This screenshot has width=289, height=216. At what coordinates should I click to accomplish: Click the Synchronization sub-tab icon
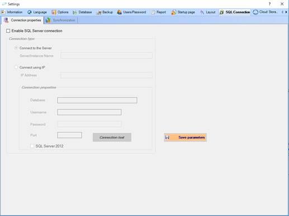click(48, 20)
